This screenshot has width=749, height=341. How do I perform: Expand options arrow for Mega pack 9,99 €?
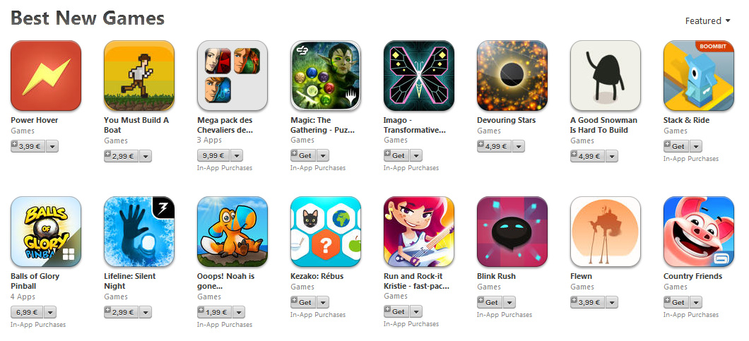[x=237, y=156]
